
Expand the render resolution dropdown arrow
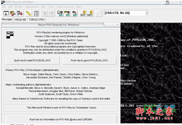(147, 13)
